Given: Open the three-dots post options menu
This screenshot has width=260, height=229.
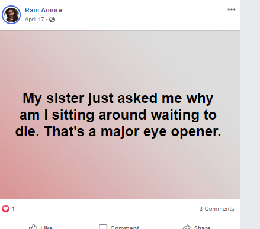Looking at the screenshot, I should [232, 9].
